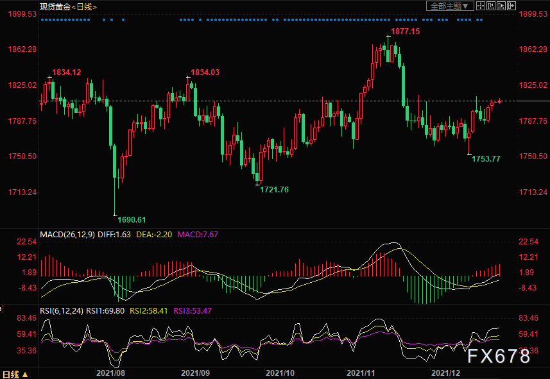Click the 现货黄金 chart title
550x379 pixels.
tap(55, 6)
